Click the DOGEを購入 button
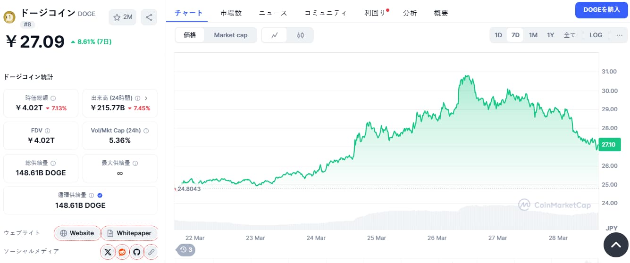 coord(601,10)
